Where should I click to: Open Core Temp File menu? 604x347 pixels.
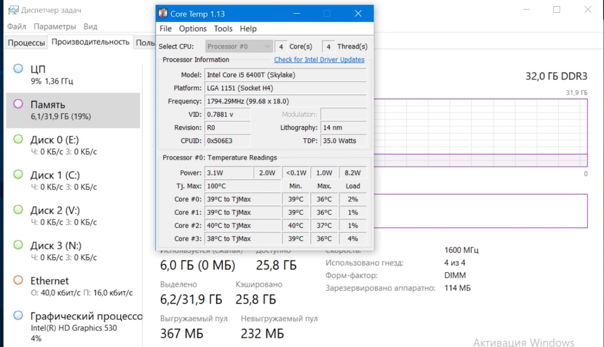click(x=166, y=29)
